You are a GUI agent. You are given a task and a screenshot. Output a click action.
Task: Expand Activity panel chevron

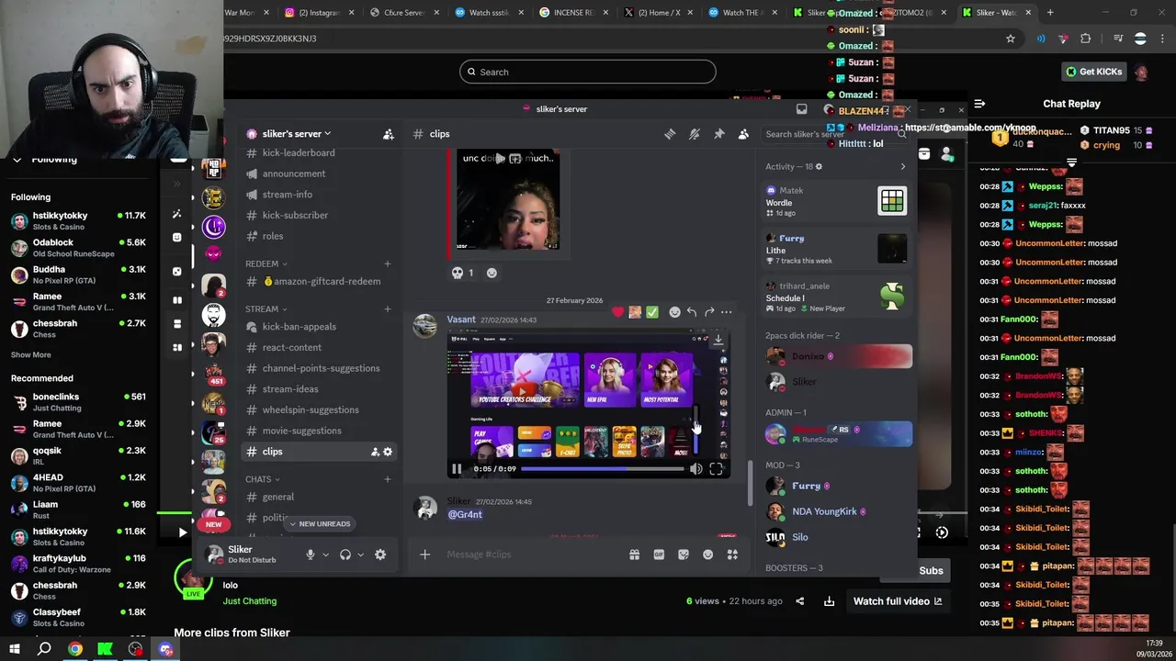click(902, 167)
